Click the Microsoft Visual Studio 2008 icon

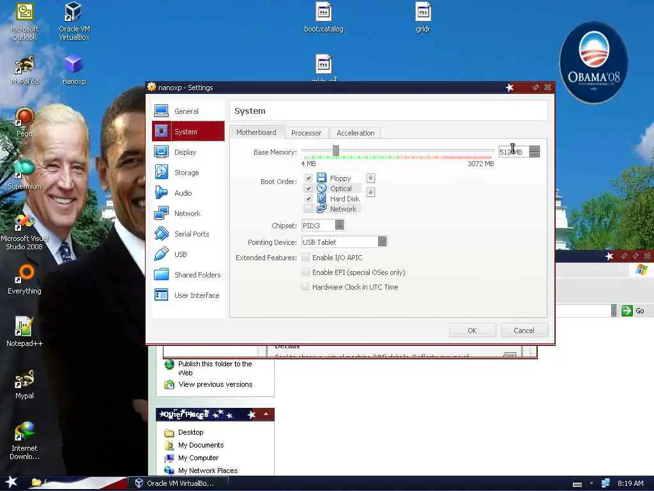(24, 232)
